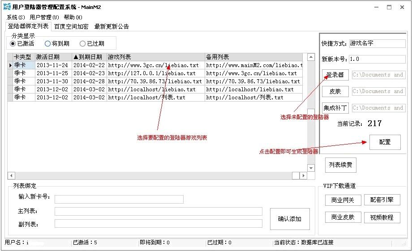Open the 视频教程 button
412x251 pixels.
point(382,217)
